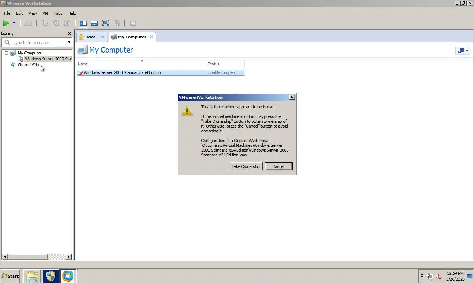Close the Home tab
This screenshot has height=284, width=474.
click(103, 37)
